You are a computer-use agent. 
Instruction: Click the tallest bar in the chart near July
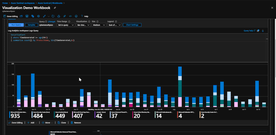tap(180, 87)
